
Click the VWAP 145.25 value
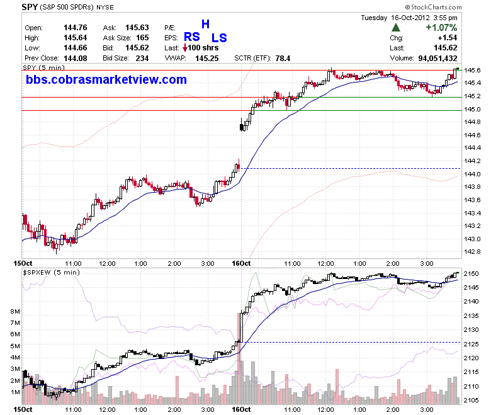pyautogui.click(x=207, y=59)
